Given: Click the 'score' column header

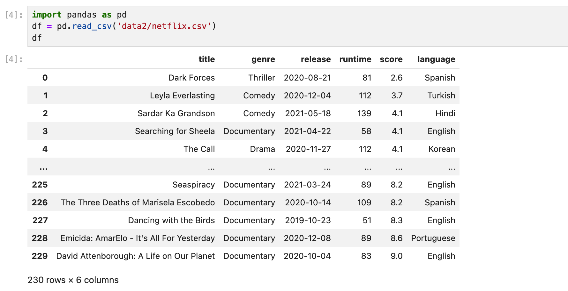Looking at the screenshot, I should [x=391, y=59].
